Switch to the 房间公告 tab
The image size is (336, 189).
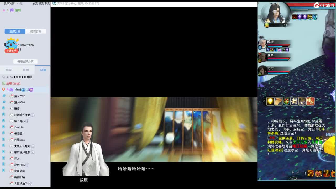(36, 31)
